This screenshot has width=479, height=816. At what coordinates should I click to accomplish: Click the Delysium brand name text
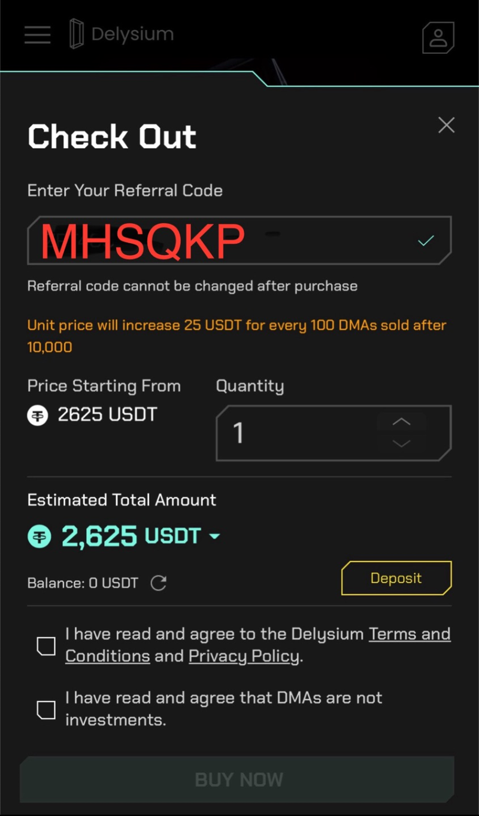[x=132, y=34]
